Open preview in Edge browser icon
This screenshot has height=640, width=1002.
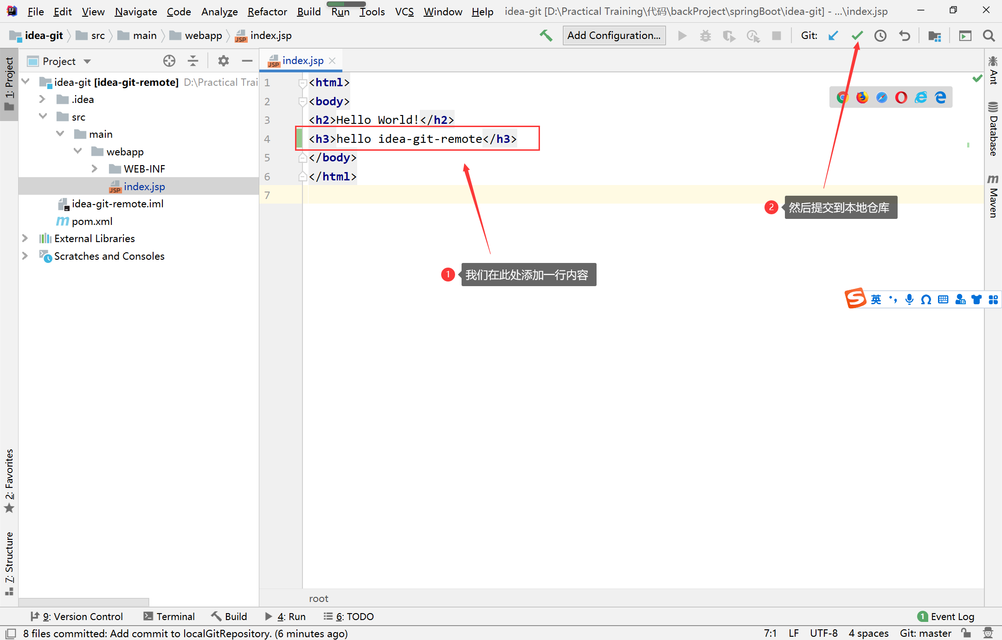point(940,97)
